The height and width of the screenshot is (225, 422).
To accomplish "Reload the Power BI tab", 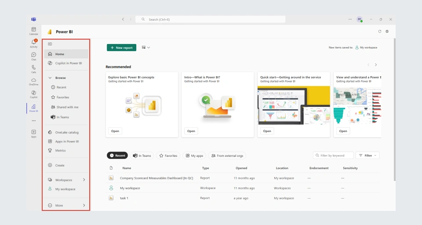I will pyautogui.click(x=380, y=32).
